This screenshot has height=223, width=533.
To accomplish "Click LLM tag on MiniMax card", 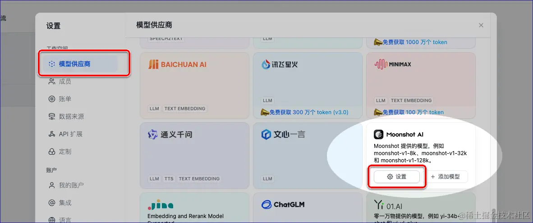I will [x=381, y=101].
